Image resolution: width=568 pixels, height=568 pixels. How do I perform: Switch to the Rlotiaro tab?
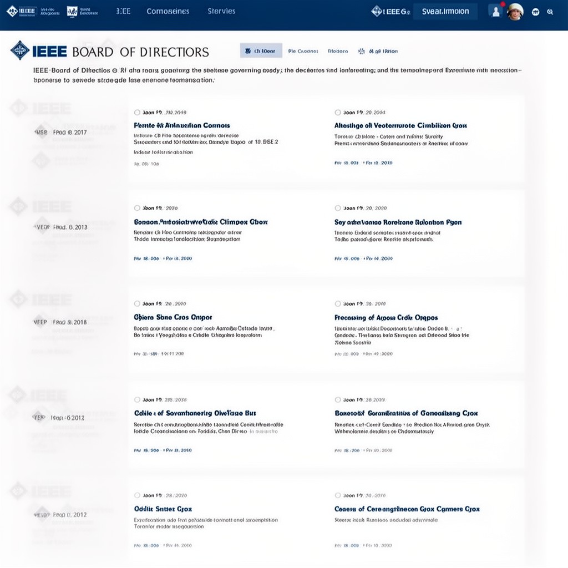(x=338, y=51)
